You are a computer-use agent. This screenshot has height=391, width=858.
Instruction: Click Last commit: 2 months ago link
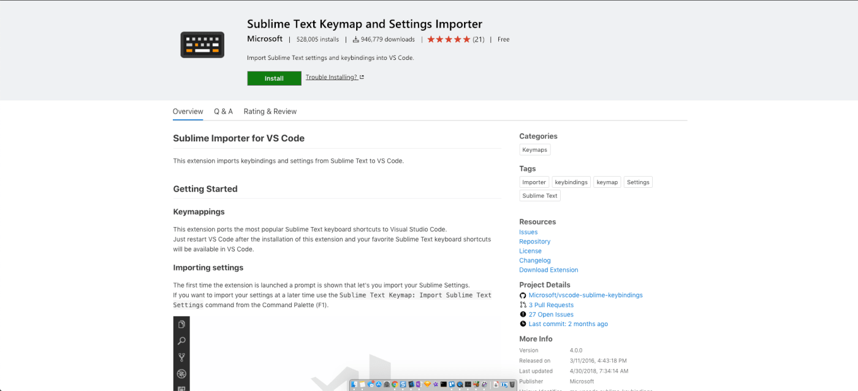coord(568,324)
